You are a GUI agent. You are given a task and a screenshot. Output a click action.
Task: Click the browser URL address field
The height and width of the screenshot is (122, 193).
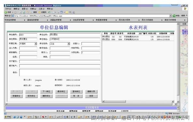click(x=92, y=16)
